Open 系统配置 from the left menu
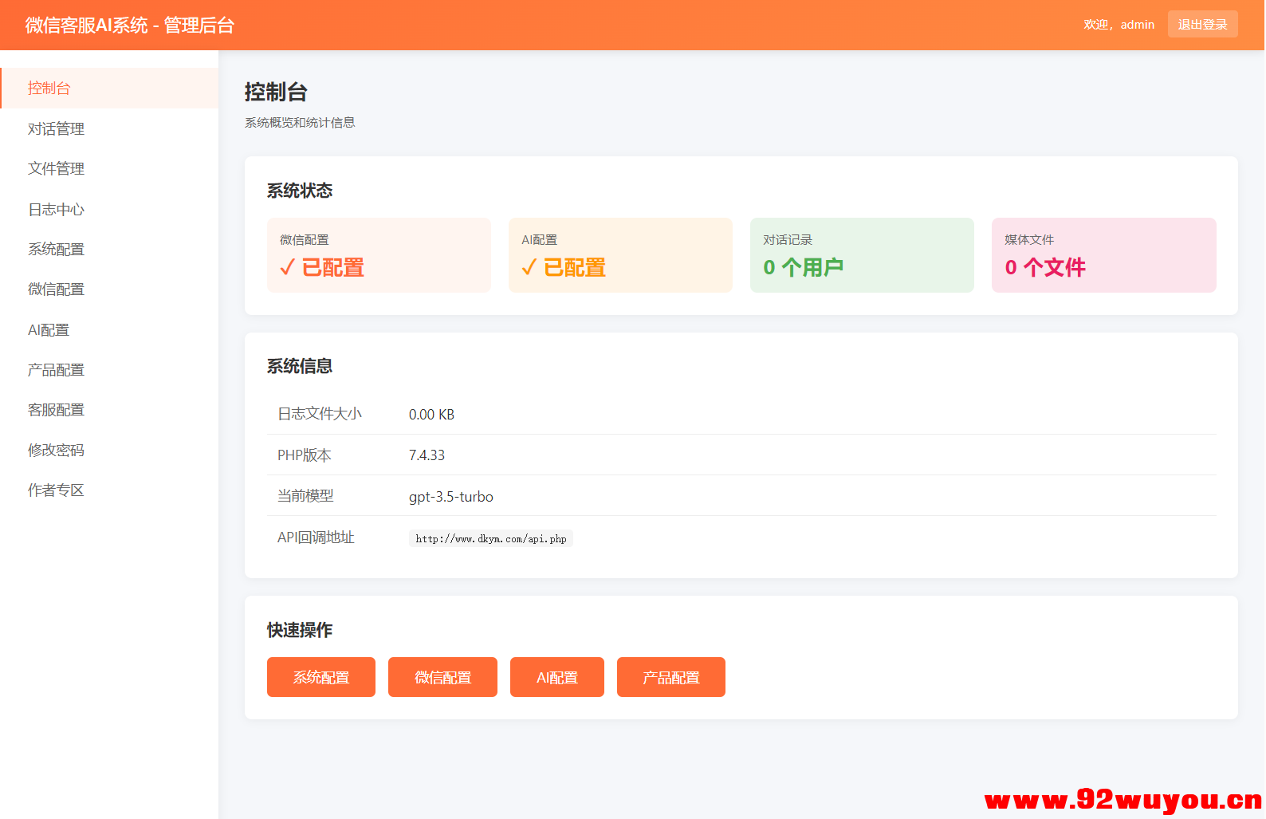 tap(56, 249)
